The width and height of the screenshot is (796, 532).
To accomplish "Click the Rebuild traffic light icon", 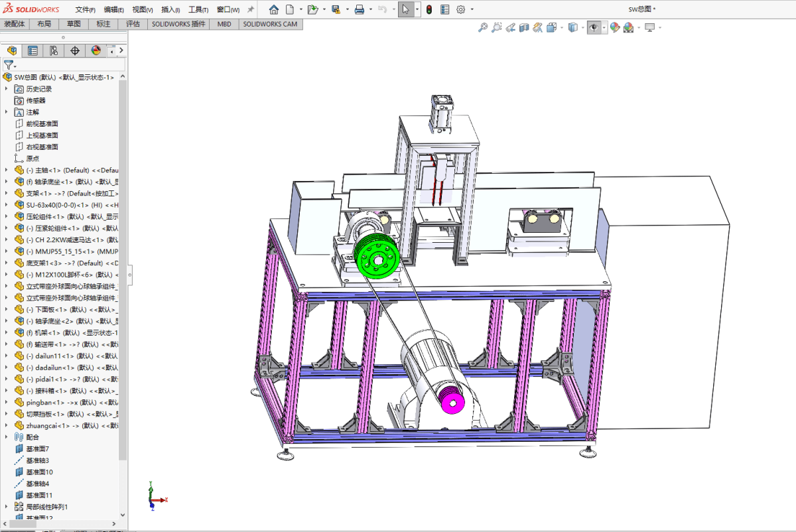I will (x=429, y=9).
